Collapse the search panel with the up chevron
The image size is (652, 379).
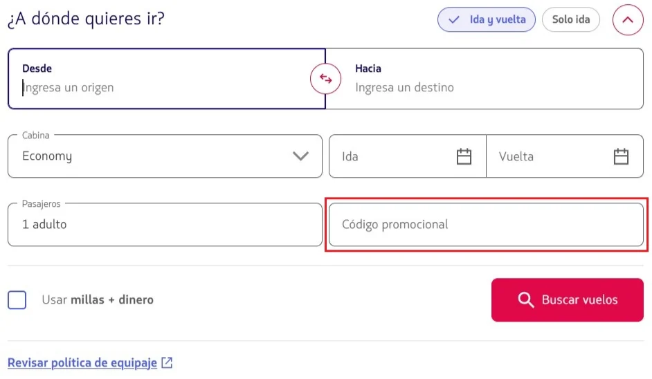pyautogui.click(x=627, y=20)
